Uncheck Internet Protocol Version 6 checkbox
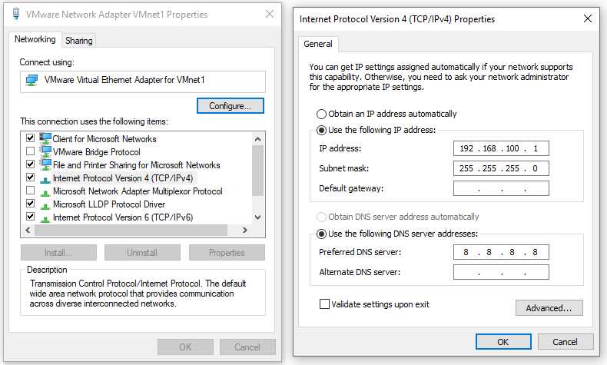This screenshot has width=607, height=365. pos(30,217)
